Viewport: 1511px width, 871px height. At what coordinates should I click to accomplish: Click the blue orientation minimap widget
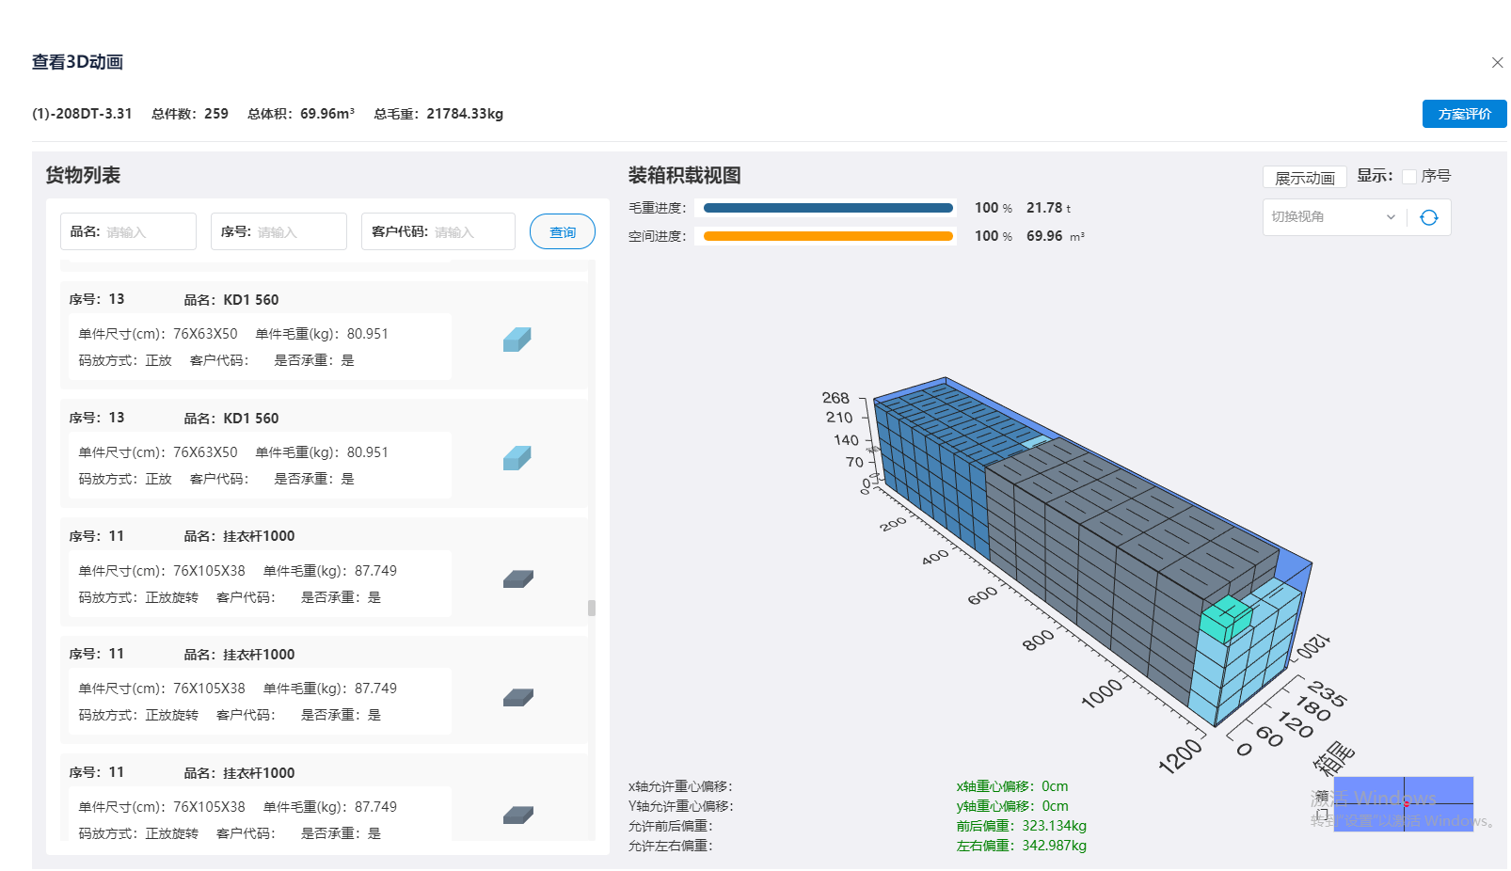[1404, 803]
